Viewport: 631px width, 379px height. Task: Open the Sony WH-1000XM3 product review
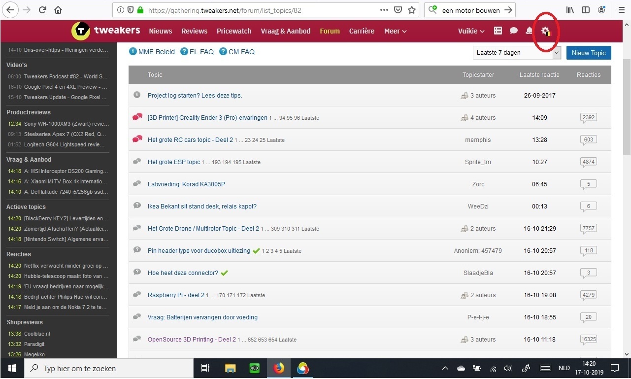tap(66, 124)
